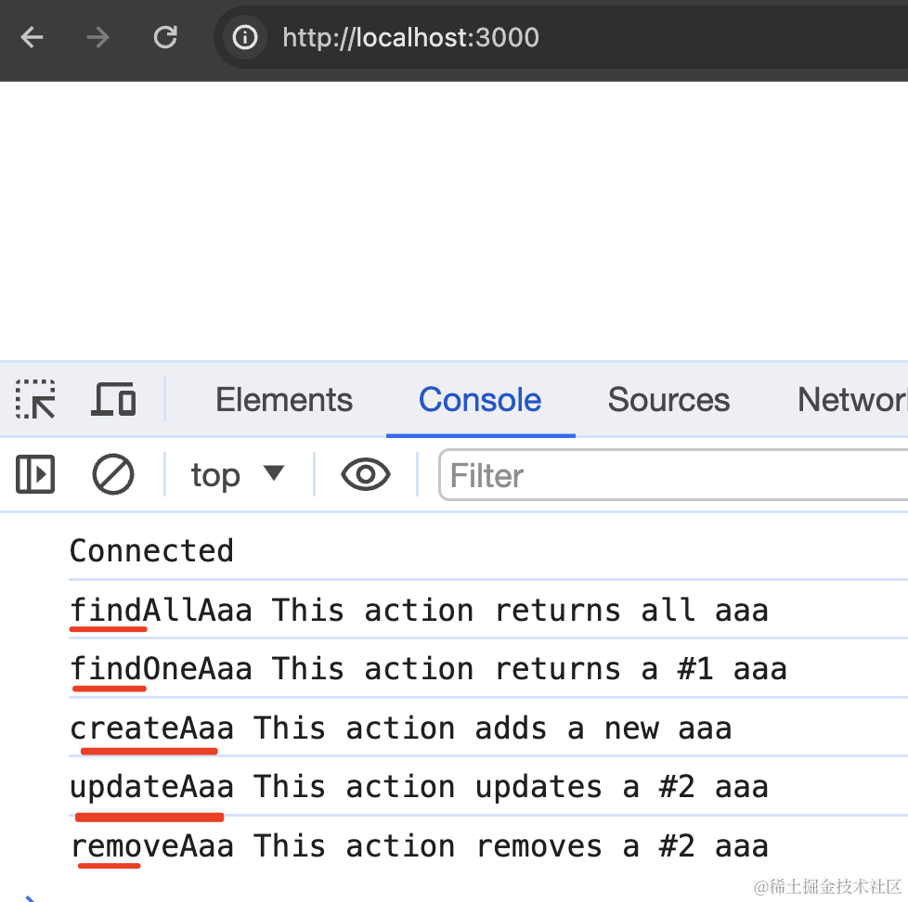Click the findAllAaa log entry
The height and width of the screenshot is (902, 908).
(419, 611)
